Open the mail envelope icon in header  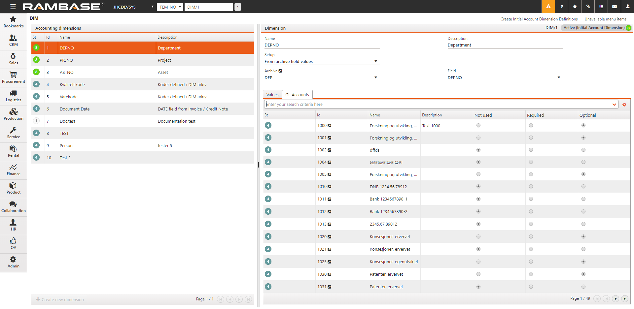(615, 7)
